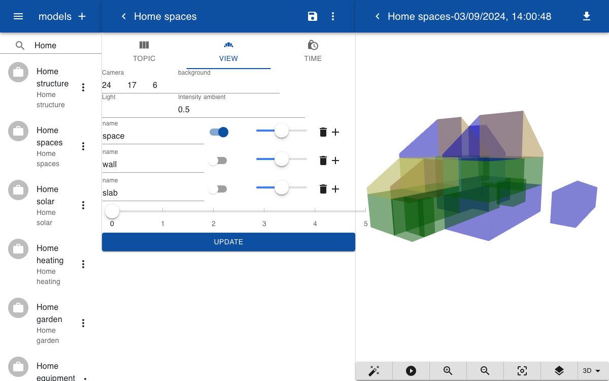609x381 pixels.
Task: Open more options in Home spaces header
Action: [333, 16]
